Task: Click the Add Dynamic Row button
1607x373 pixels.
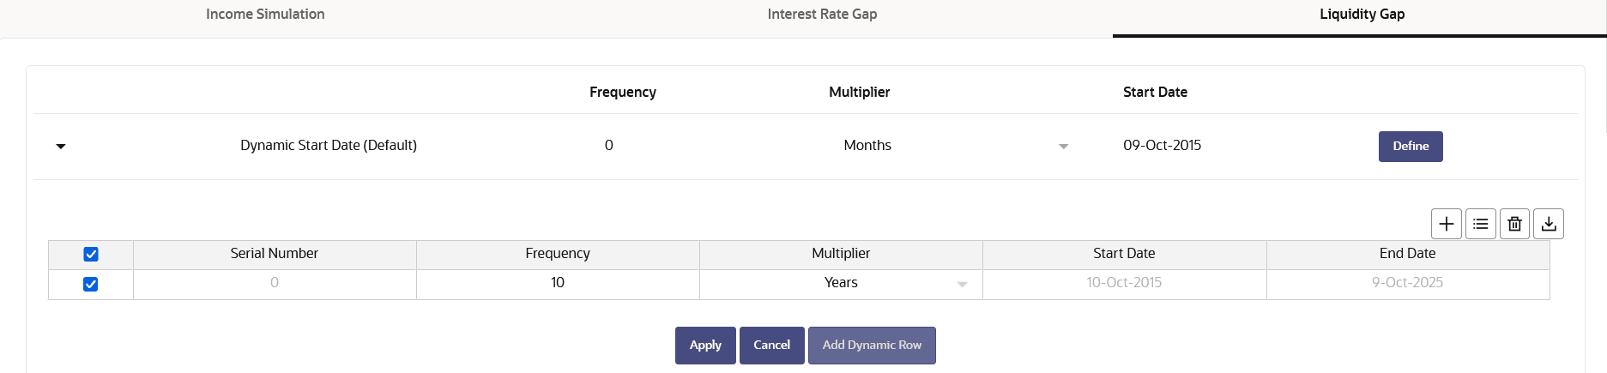Action: [x=872, y=346]
